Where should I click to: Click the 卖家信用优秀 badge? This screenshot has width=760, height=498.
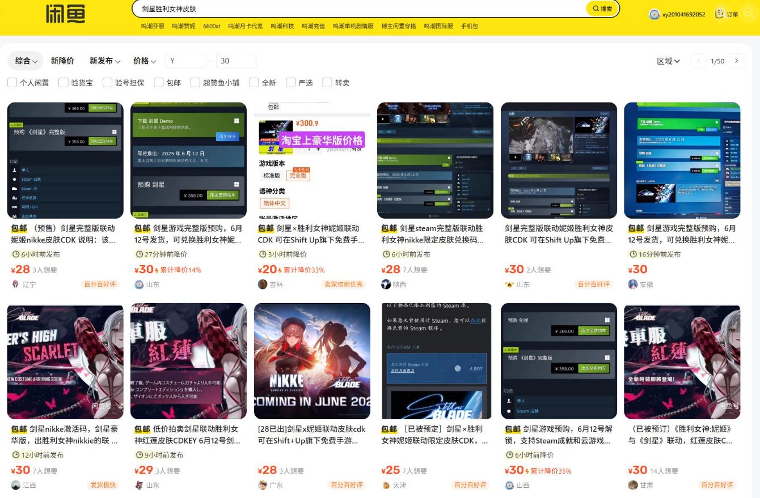click(x=344, y=284)
